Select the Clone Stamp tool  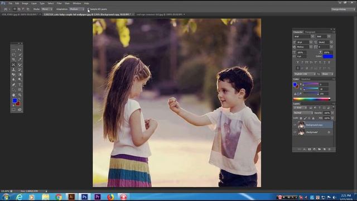[13, 70]
